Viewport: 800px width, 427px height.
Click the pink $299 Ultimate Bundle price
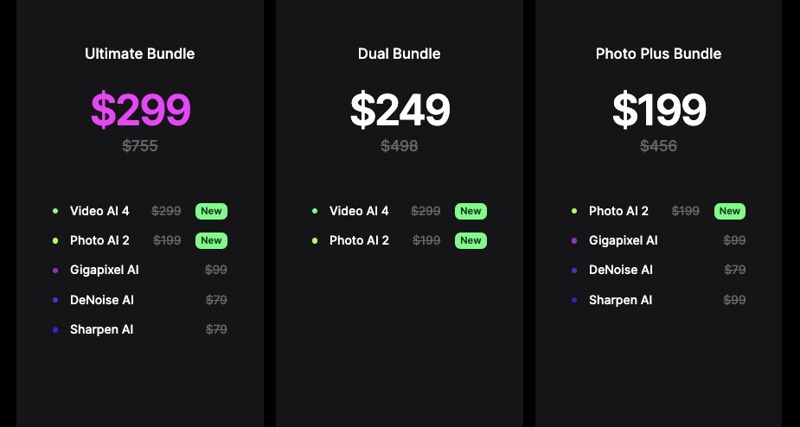[140, 110]
